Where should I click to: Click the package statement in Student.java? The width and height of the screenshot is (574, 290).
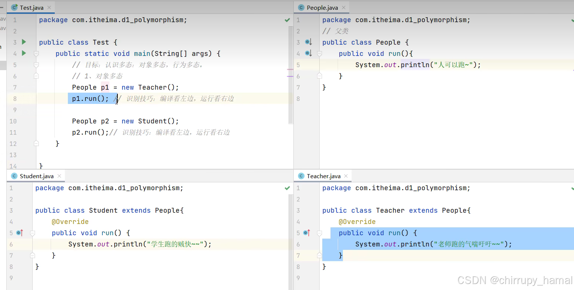point(110,188)
